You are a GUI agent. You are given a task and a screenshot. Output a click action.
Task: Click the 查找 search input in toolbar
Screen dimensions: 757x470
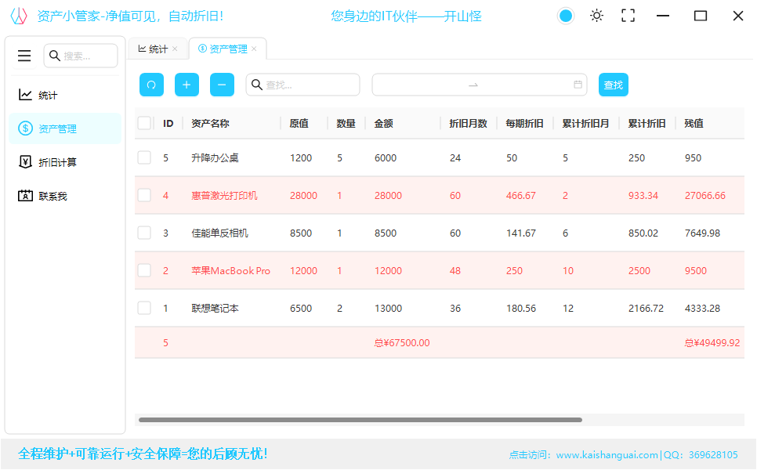tap(302, 85)
